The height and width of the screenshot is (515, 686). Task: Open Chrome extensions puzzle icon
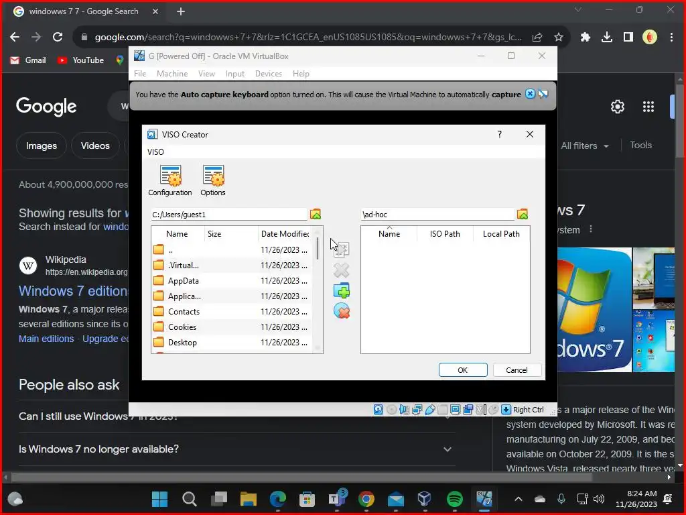(585, 38)
